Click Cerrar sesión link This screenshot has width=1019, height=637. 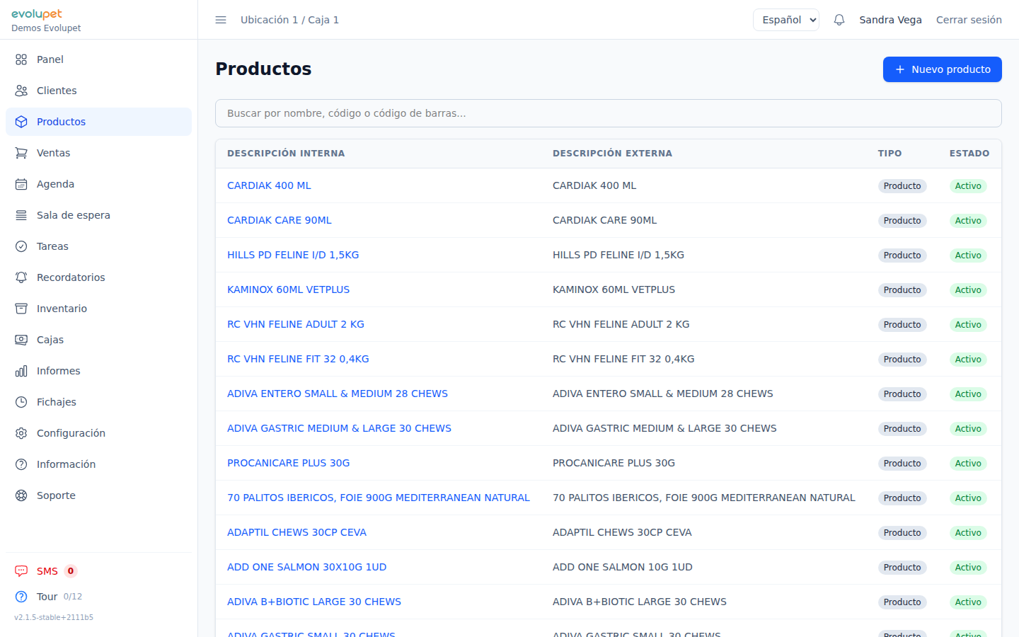pyautogui.click(x=968, y=20)
